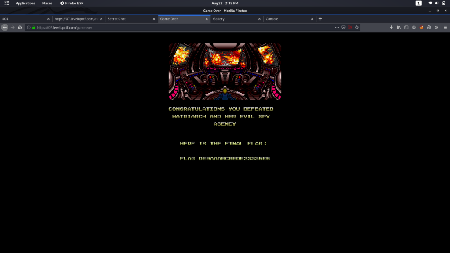
Task: Open the Applications menu
Action: pyautogui.click(x=25, y=3)
